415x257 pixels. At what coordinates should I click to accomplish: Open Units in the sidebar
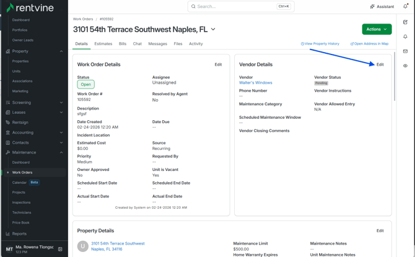coord(16,71)
